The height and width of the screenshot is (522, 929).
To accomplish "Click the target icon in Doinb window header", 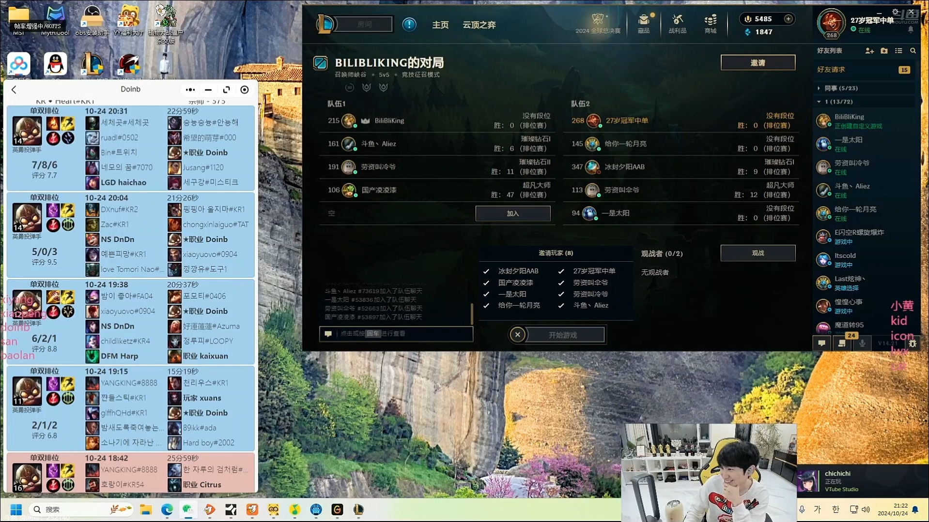I will (x=245, y=90).
